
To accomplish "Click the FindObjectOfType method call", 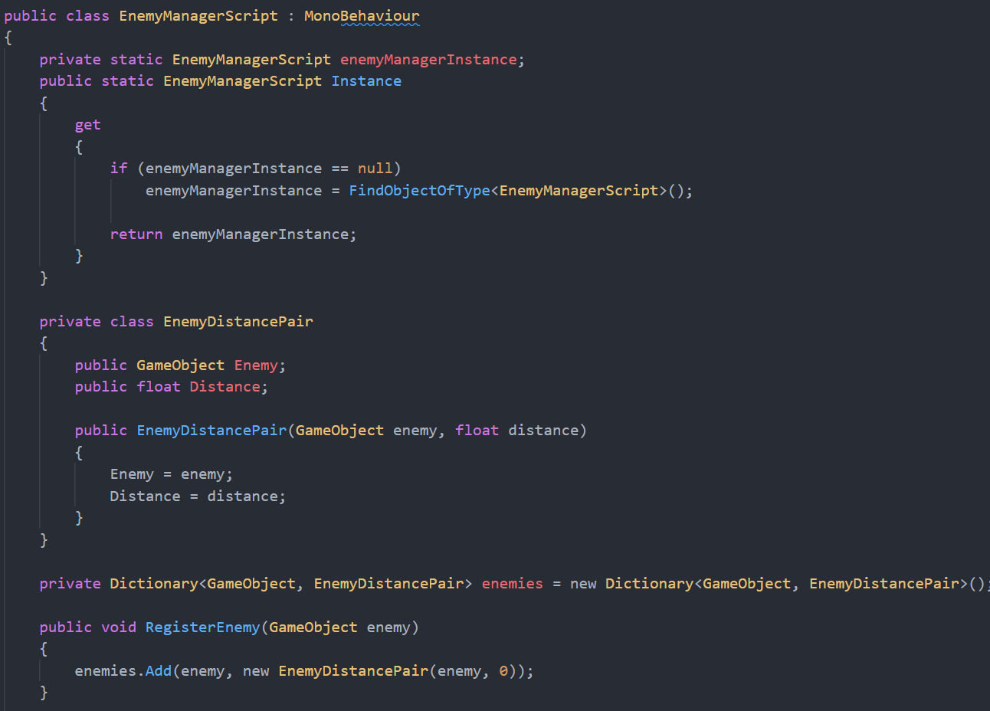I will pyautogui.click(x=419, y=191).
